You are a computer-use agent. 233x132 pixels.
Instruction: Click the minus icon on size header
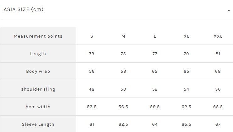point(229,10)
